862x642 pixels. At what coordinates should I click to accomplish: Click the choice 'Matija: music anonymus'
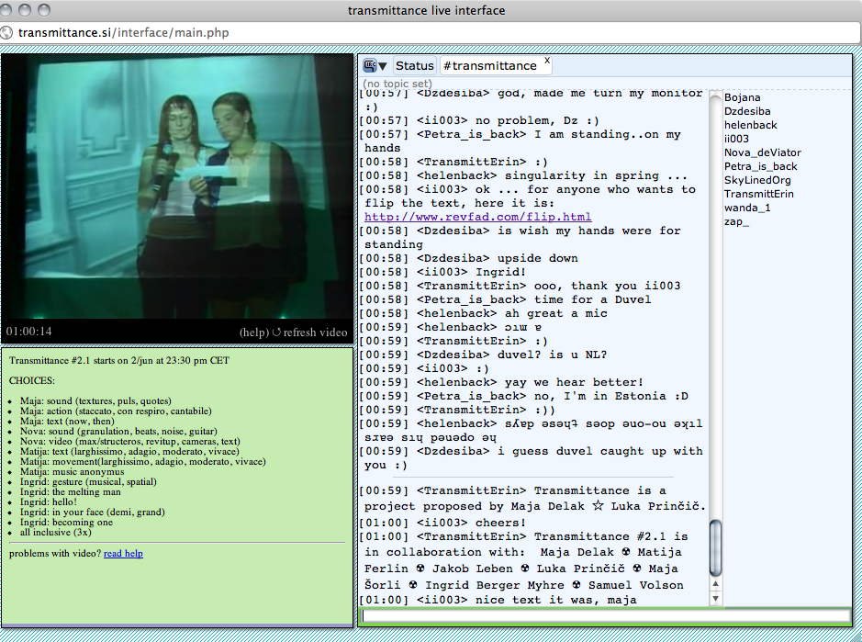(72, 471)
